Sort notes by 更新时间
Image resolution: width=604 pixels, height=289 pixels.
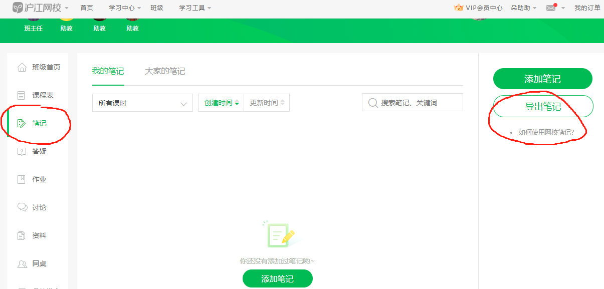267,103
